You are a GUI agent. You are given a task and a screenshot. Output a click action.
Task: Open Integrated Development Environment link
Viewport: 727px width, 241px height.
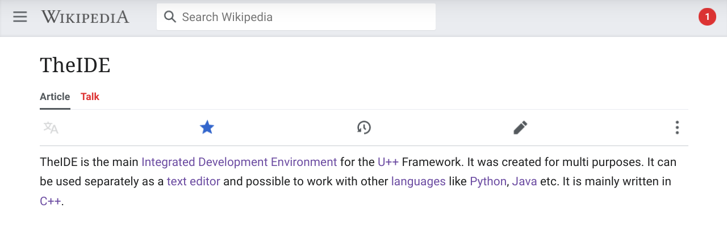coord(239,162)
